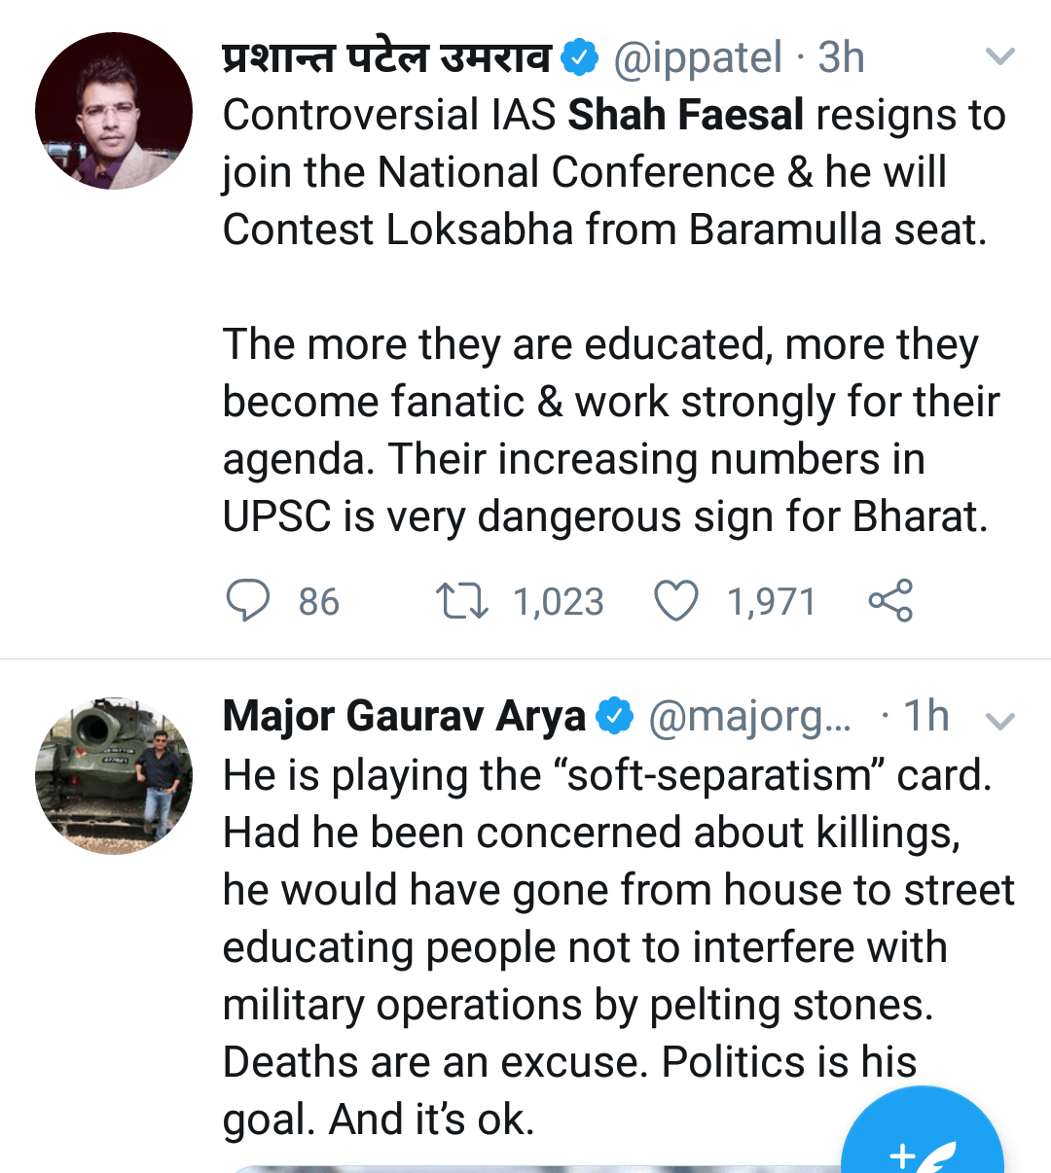
Task: Like the tweet with 1,971 likes
Action: point(675,600)
